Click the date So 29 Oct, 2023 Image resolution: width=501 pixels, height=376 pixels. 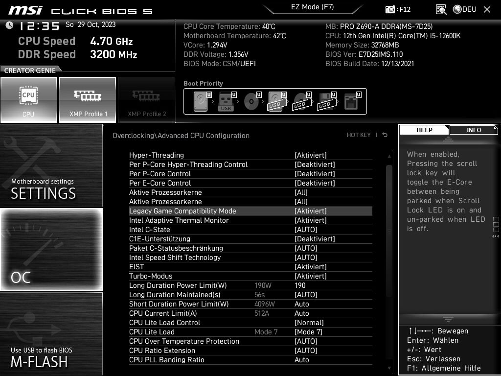(x=91, y=24)
